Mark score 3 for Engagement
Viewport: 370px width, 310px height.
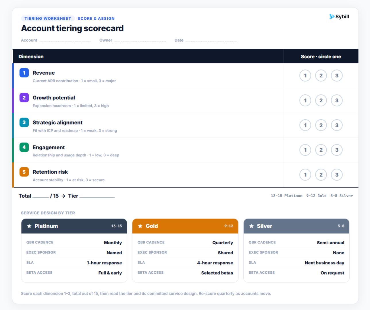tap(337, 150)
